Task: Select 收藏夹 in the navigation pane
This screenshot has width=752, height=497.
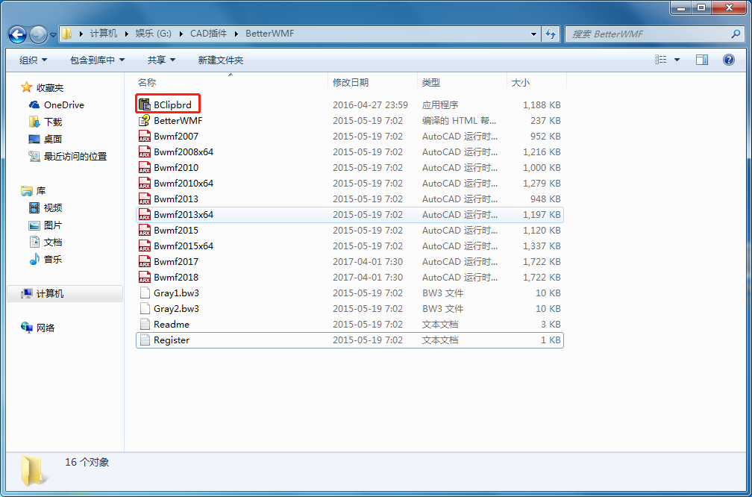Action: tap(50, 88)
